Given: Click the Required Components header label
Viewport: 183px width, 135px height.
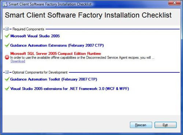Looking at the screenshot, I should (x=28, y=29).
